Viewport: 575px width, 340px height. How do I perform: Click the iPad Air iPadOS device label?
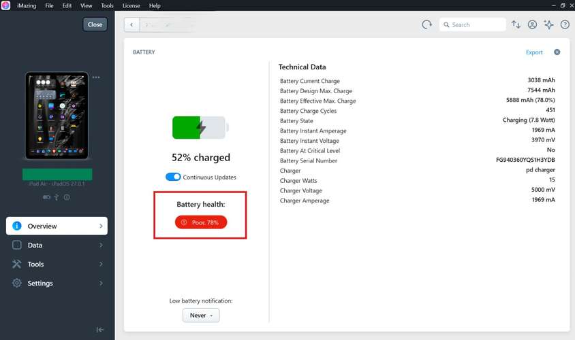(57, 184)
